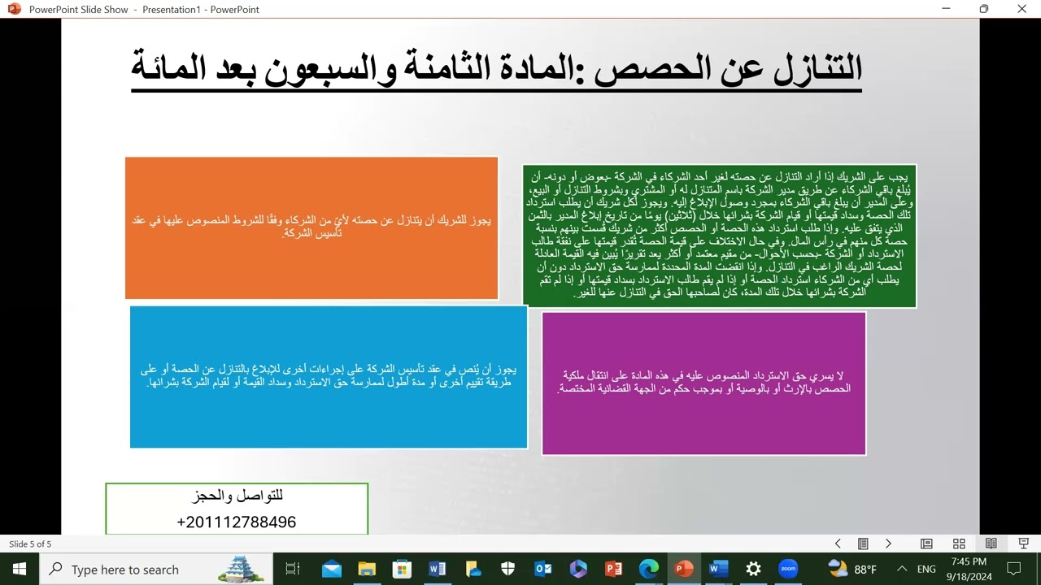Go to previous slide using status bar arrow
Viewport: 1041px width, 585px height.
click(x=838, y=544)
